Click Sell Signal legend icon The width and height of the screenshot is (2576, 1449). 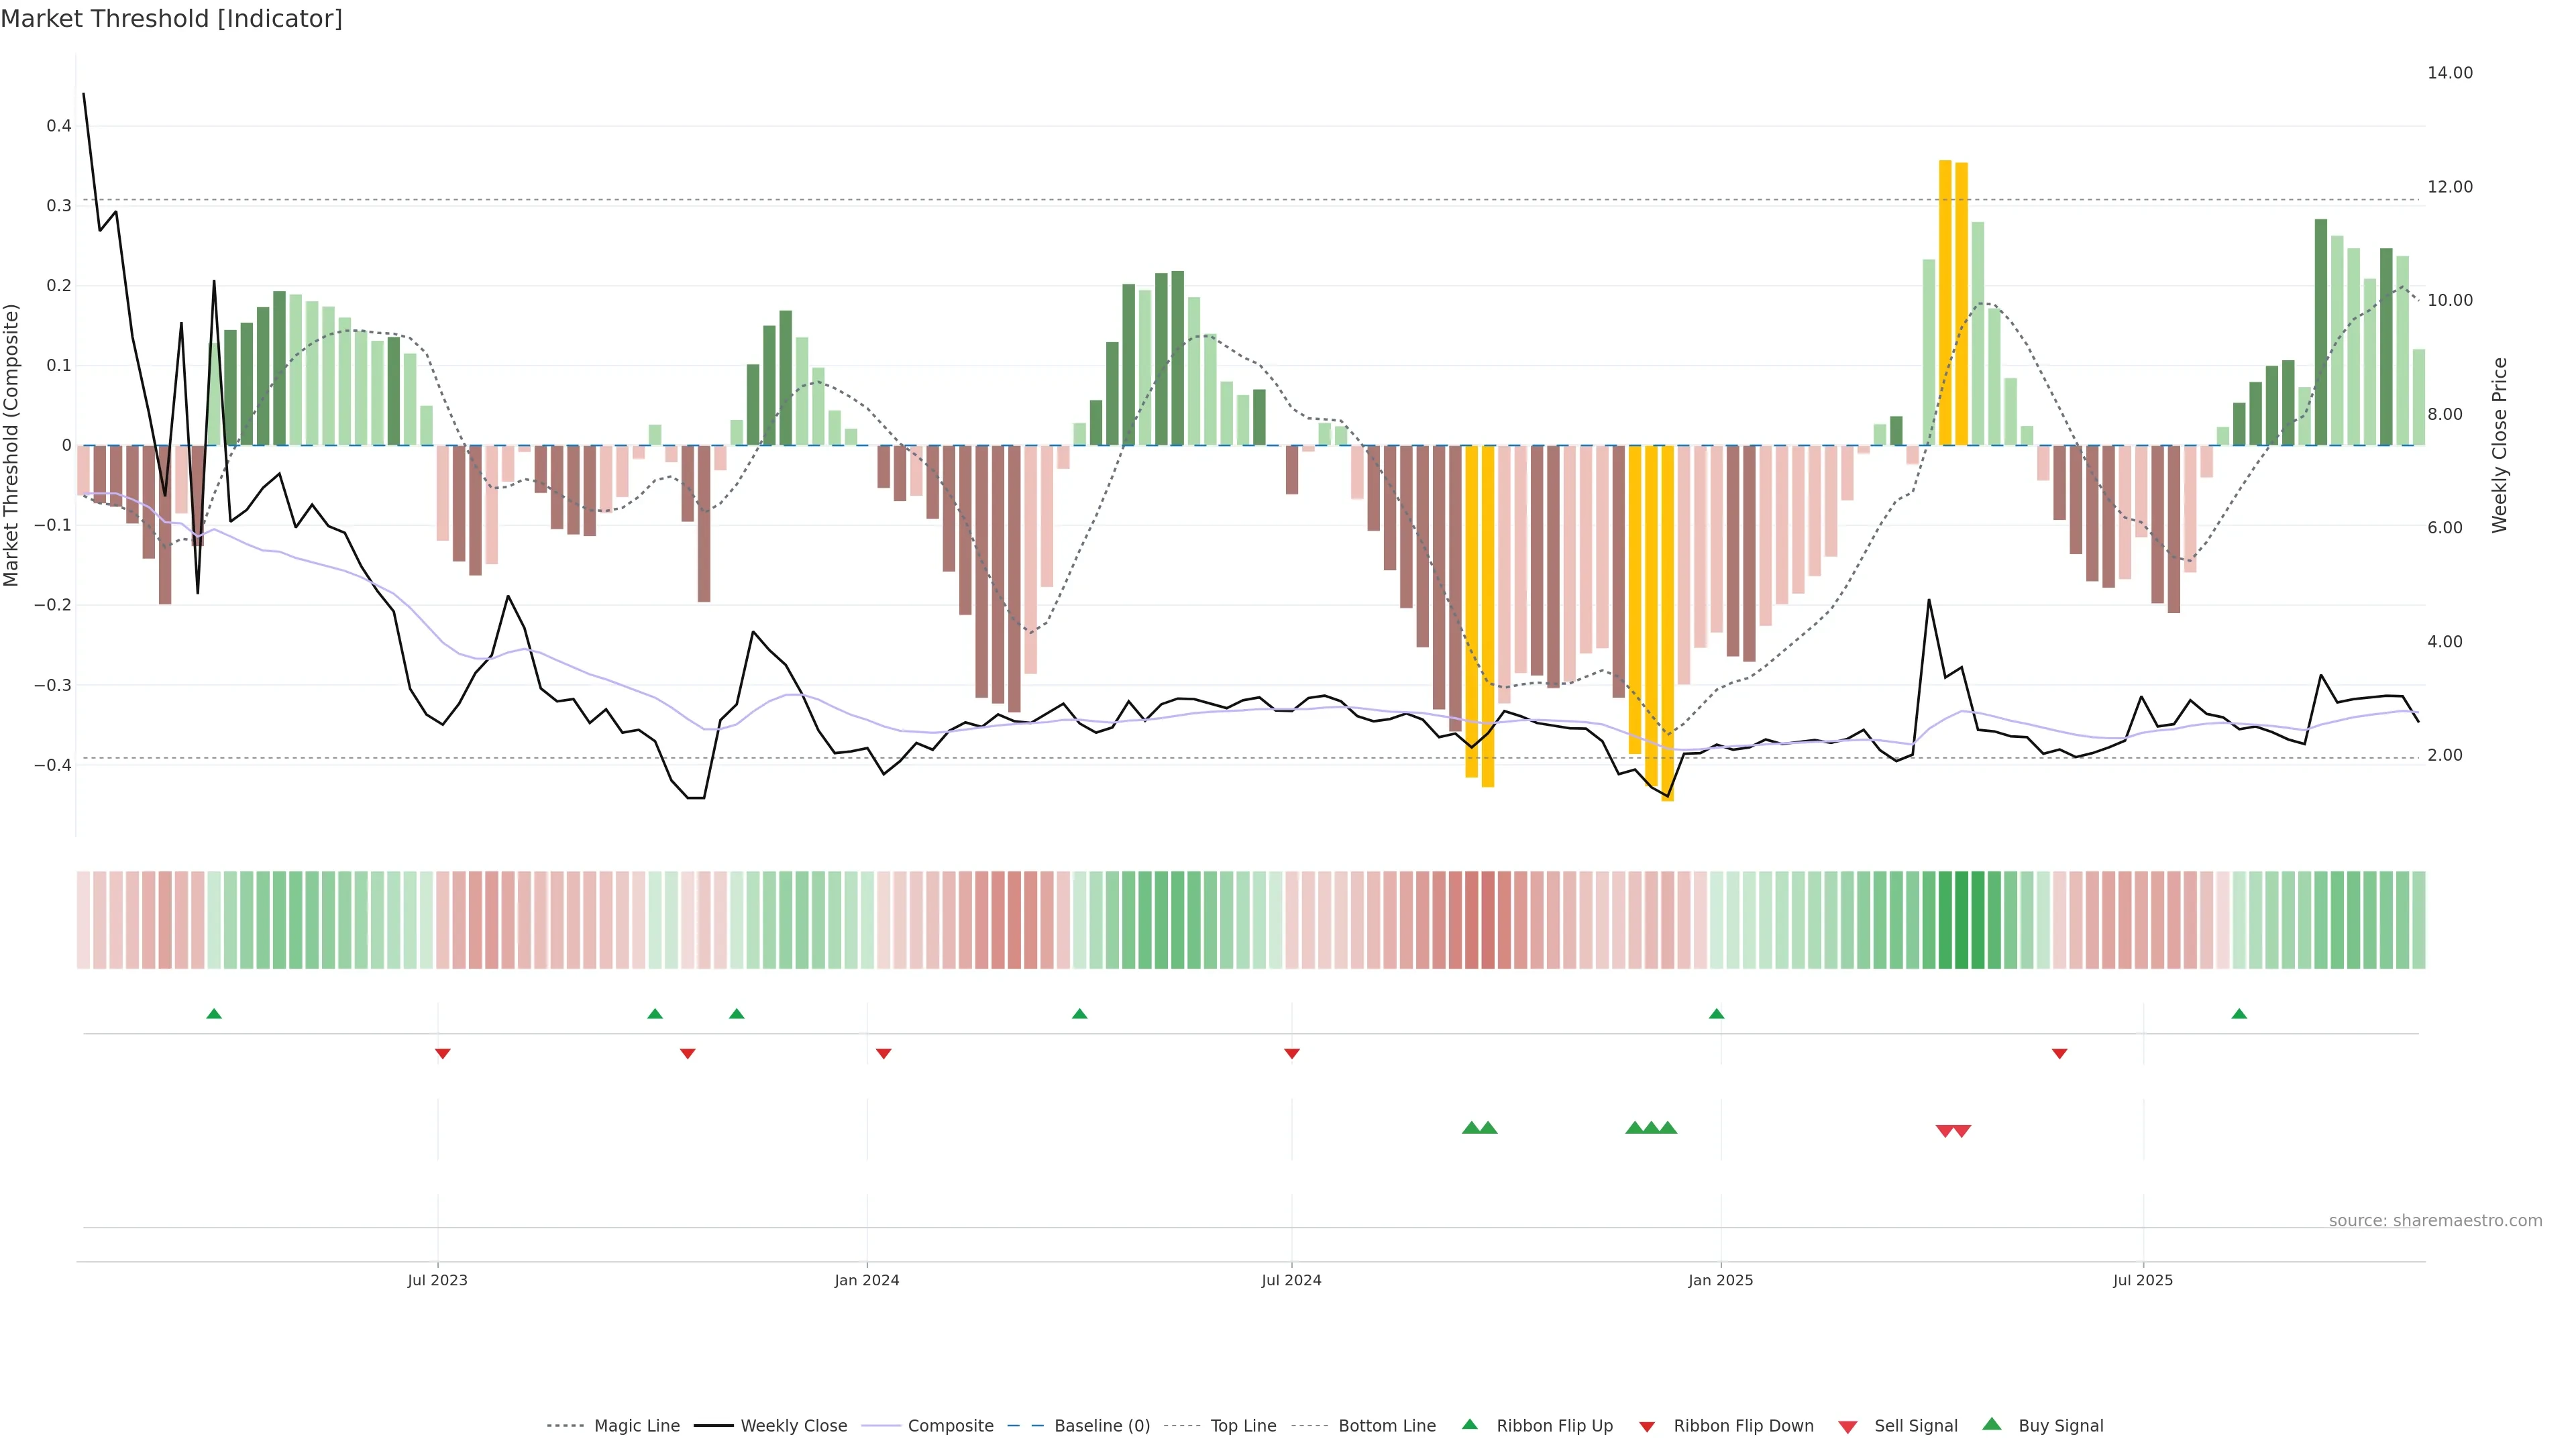coord(1847,1427)
